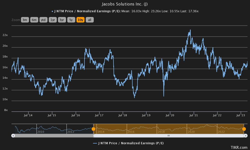Viewport: 250px width, 150px height.
Task: Click the right arrow on the range scrollbar
Action: [245, 135]
